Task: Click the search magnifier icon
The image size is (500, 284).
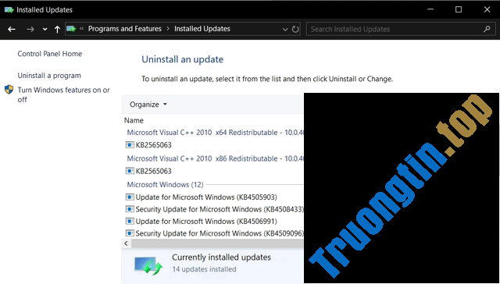Action: click(487, 29)
